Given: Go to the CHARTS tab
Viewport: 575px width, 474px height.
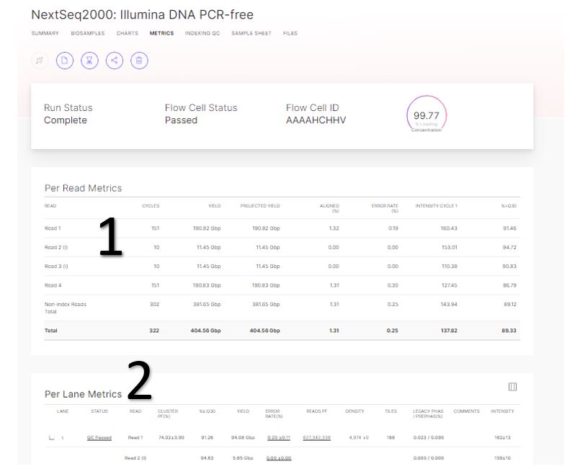Looking at the screenshot, I should pyautogui.click(x=128, y=33).
